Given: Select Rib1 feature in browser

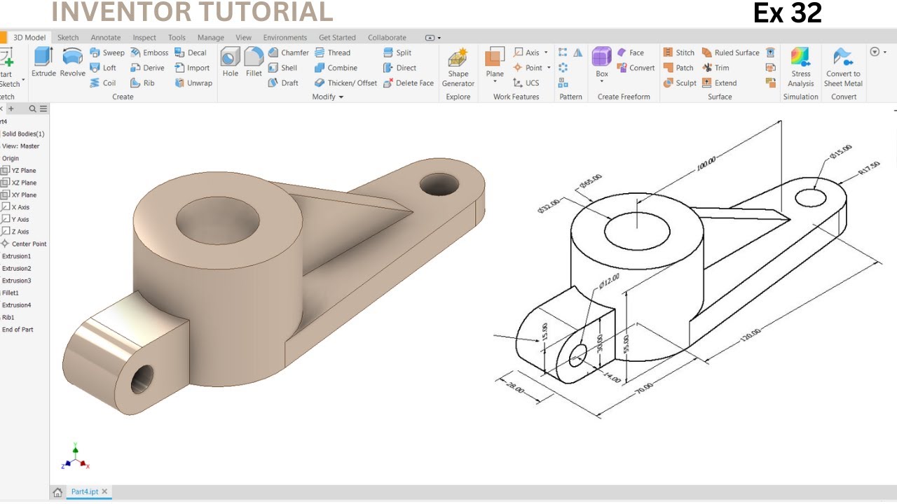Looking at the screenshot, I should point(8,317).
